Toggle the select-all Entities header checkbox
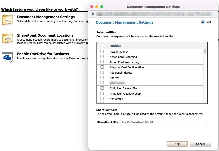Screen dimensions: 219x151 [x=102, y=45]
